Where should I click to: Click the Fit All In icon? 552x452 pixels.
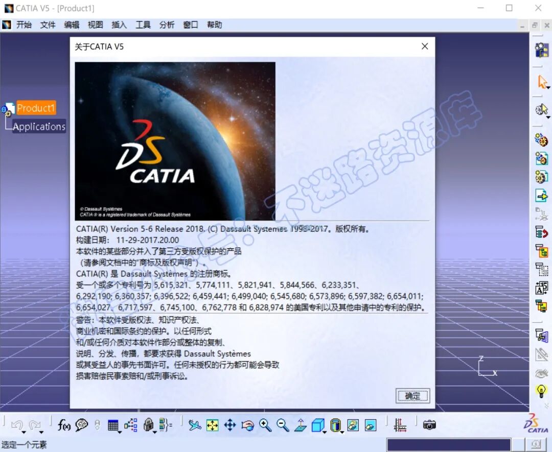[x=212, y=425]
